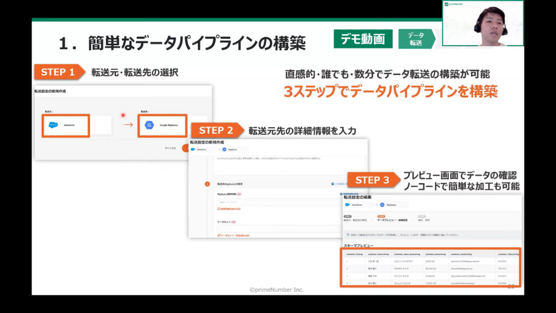Click the blue help question mark icon
The image size is (556, 313).
point(333,184)
